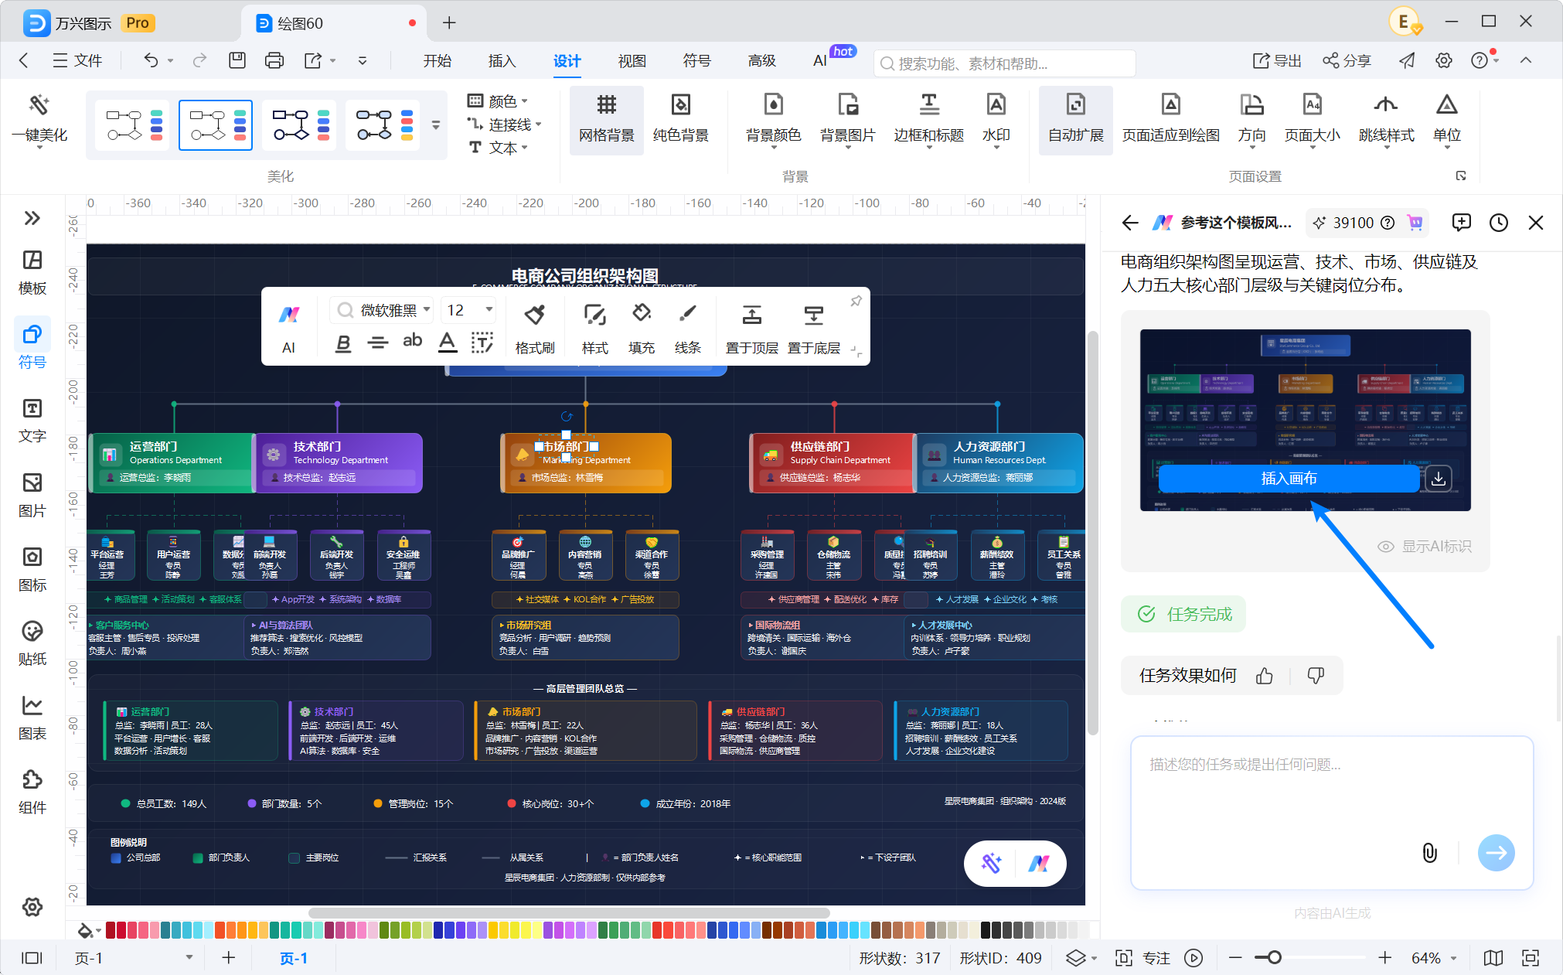Click the print icon in top toolbar
Screen dimensions: 1563x975
274,60
